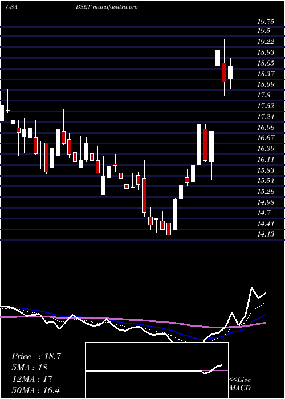This screenshot has height=399, width=285.
Task: Click the 14.98 price axis label
Action: click(266, 202)
